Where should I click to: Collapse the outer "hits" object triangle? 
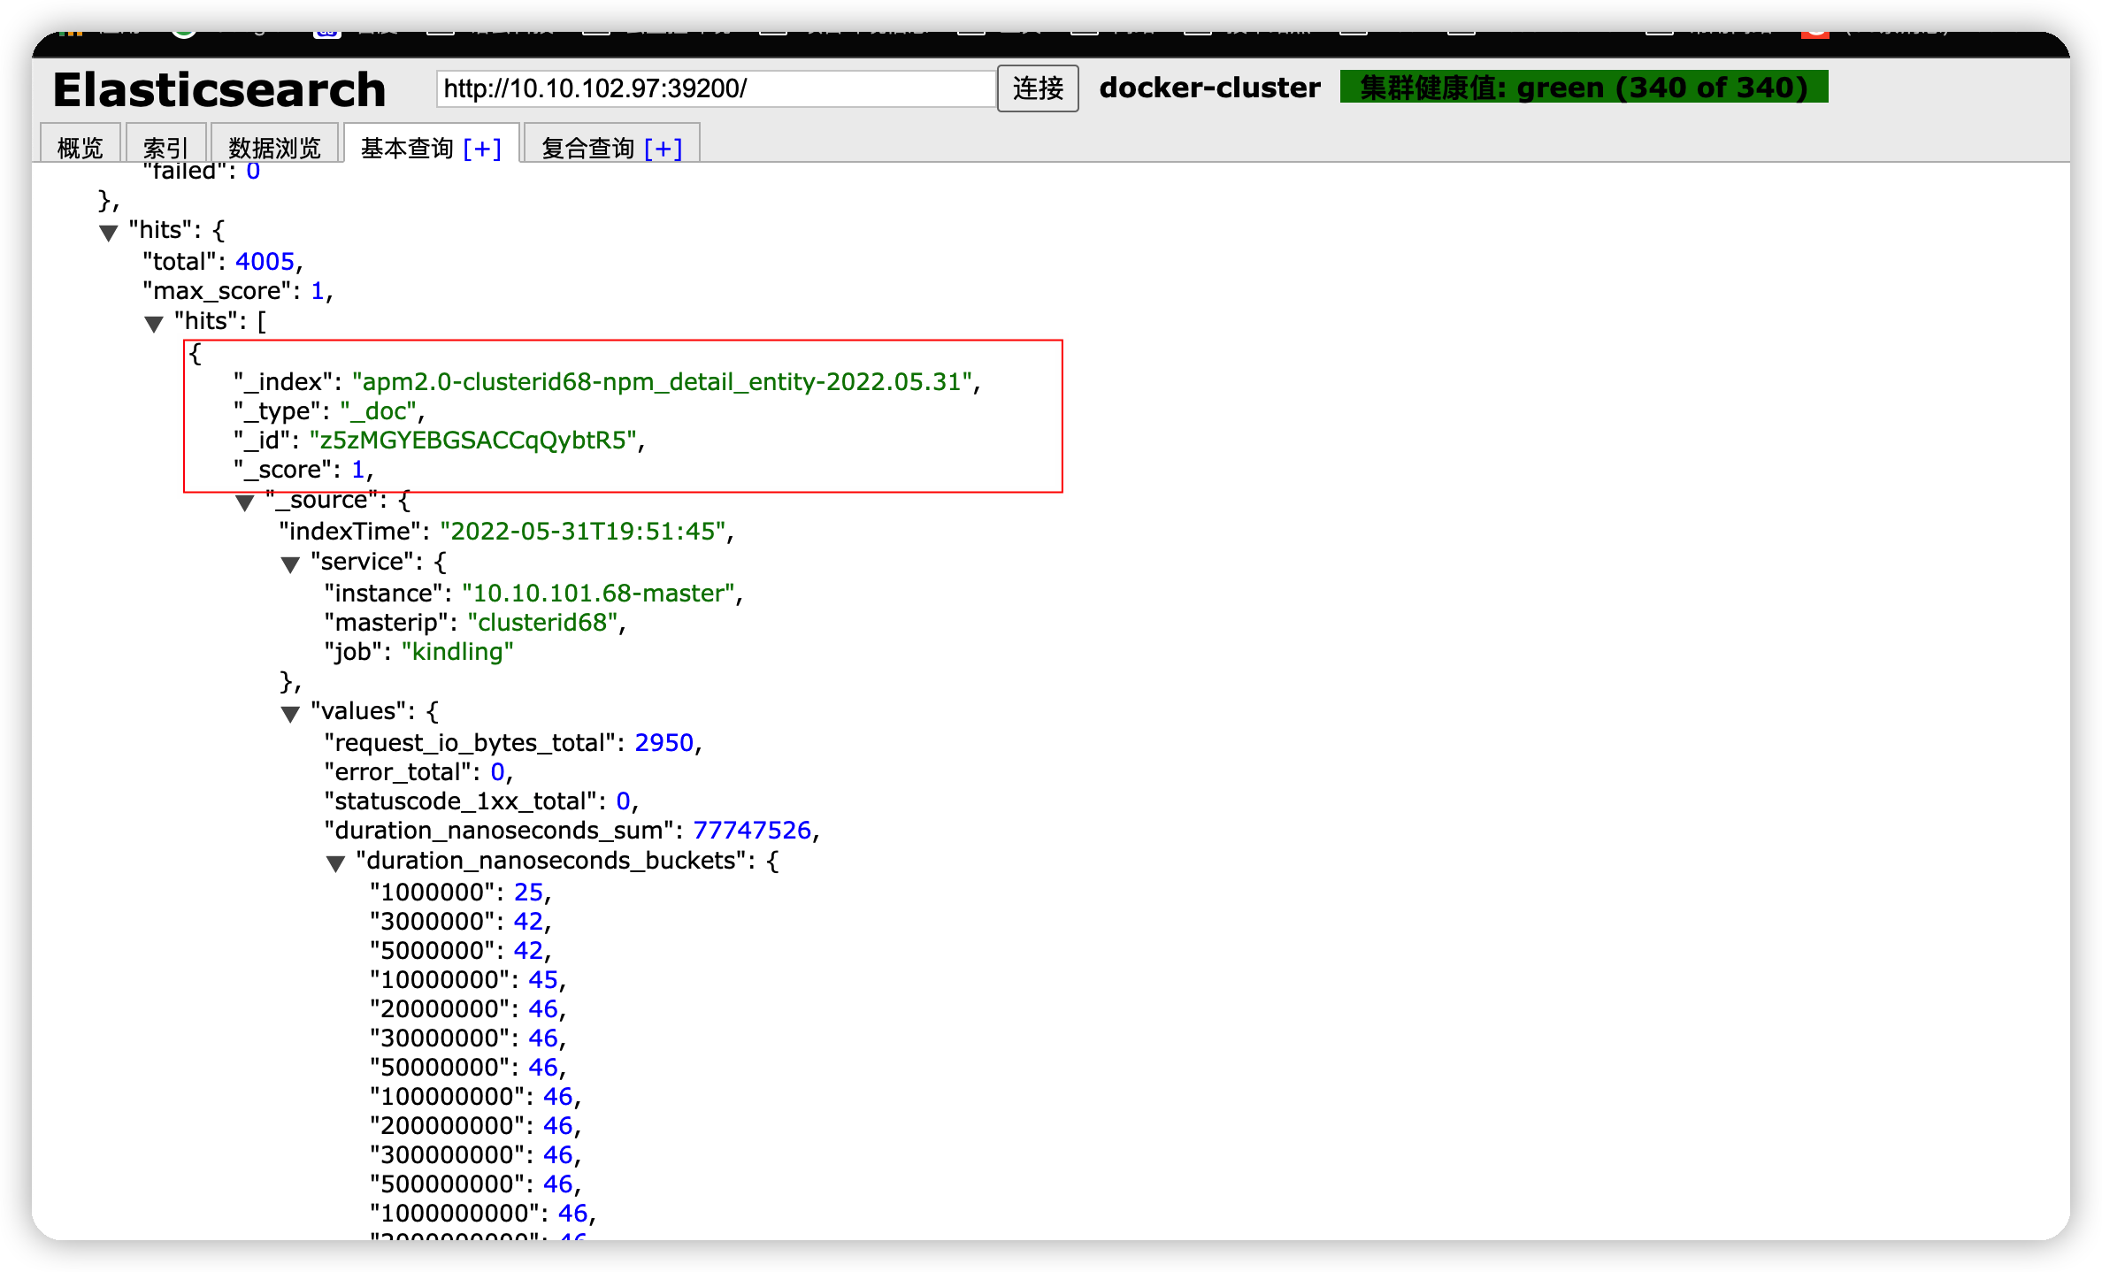109,233
